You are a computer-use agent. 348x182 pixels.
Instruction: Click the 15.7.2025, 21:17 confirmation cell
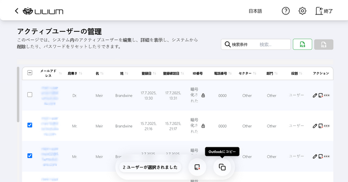173,126
